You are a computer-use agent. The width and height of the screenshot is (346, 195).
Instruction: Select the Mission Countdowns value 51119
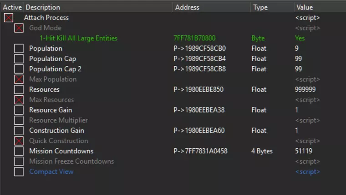click(304, 151)
